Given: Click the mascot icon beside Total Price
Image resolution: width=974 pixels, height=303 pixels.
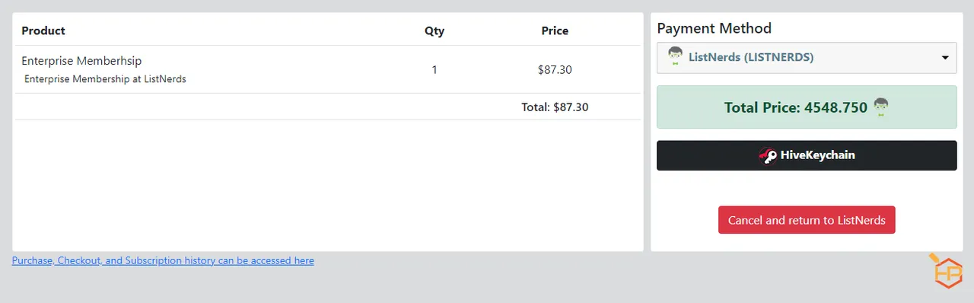Looking at the screenshot, I should tap(881, 107).
